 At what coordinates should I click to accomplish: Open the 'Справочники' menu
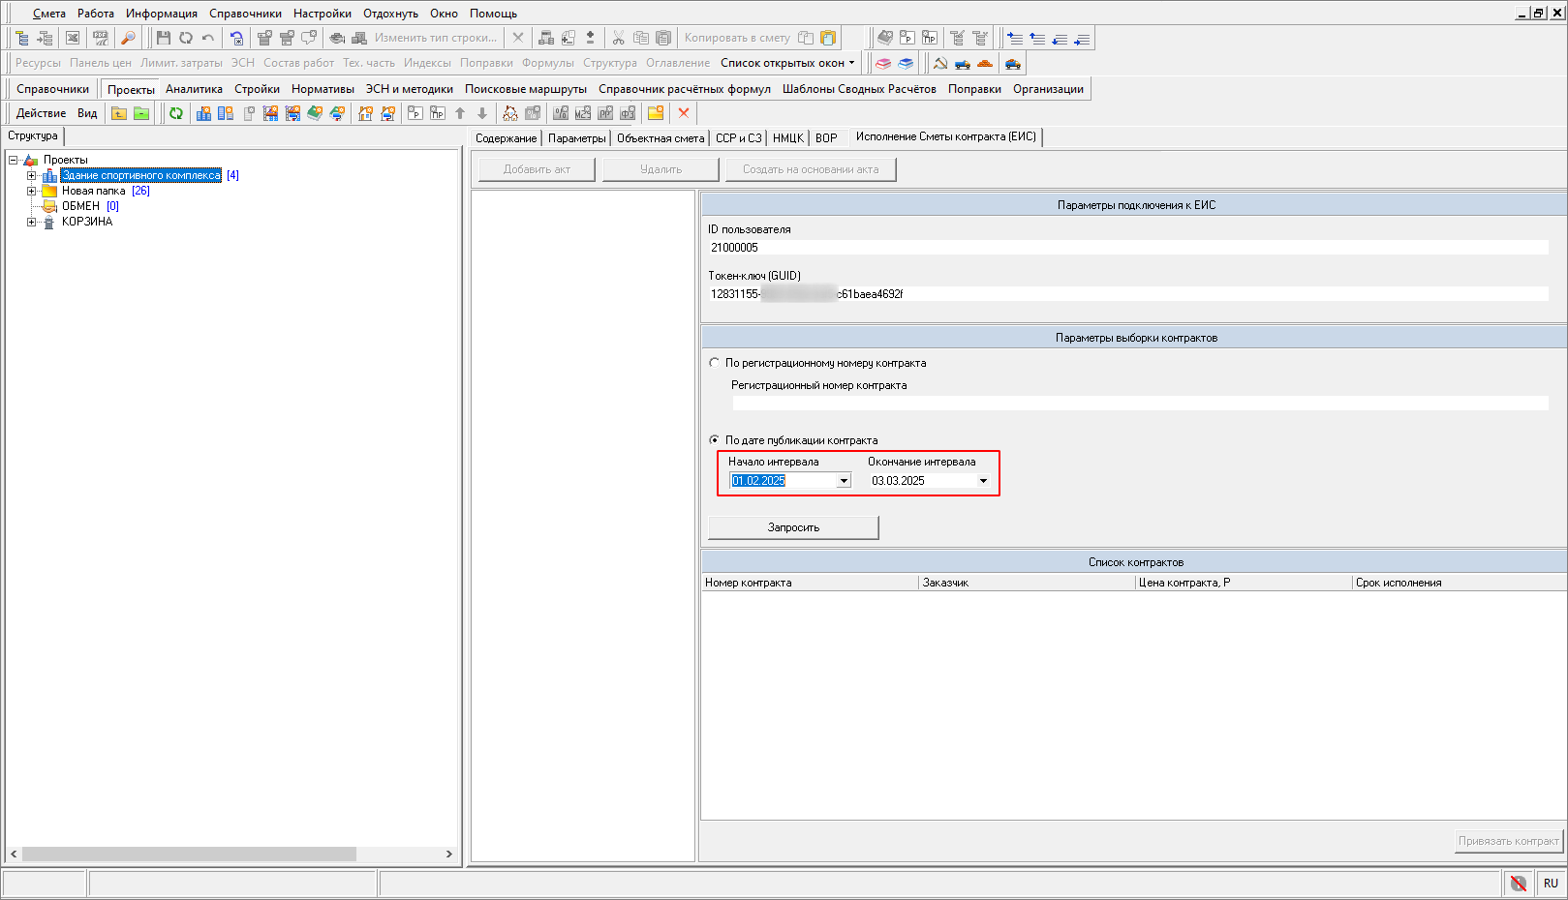click(x=245, y=14)
